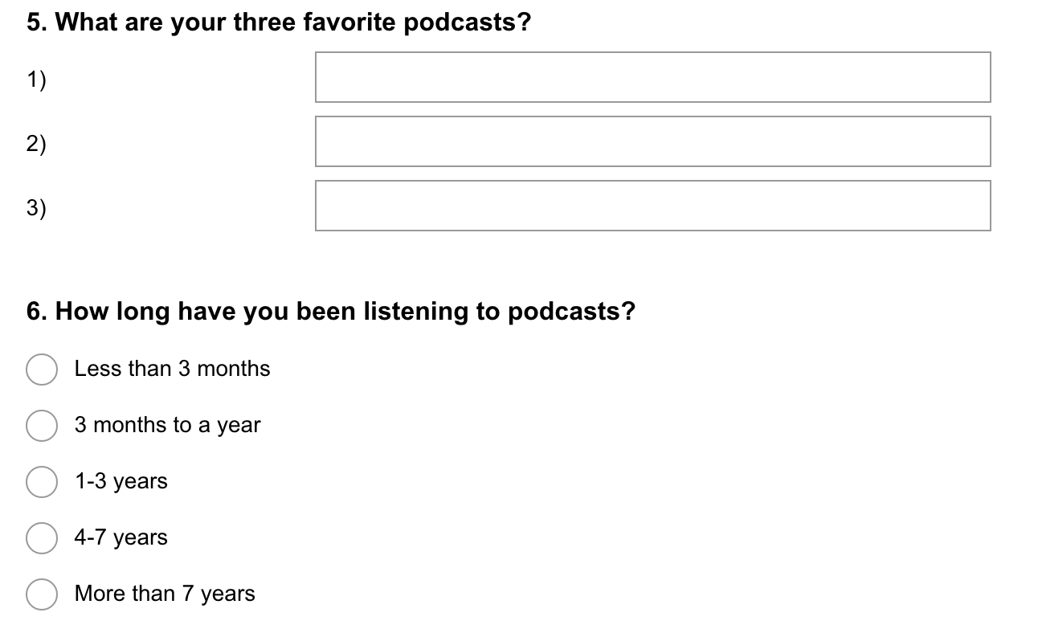This screenshot has width=1038, height=633.
Task: Click the word 'podcasts?' in question 5 heading
Action: pos(467,22)
